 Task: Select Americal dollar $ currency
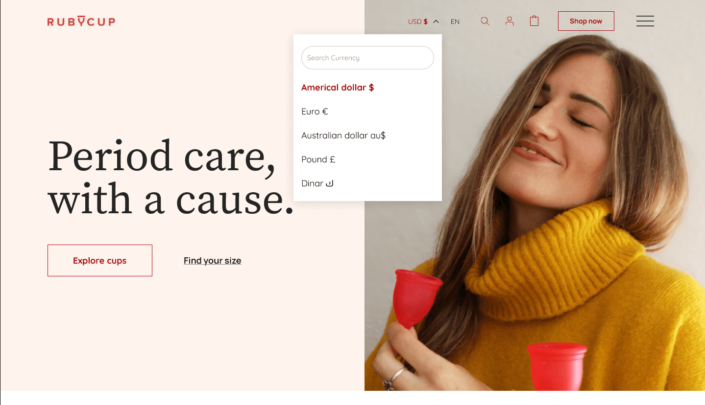pos(338,88)
